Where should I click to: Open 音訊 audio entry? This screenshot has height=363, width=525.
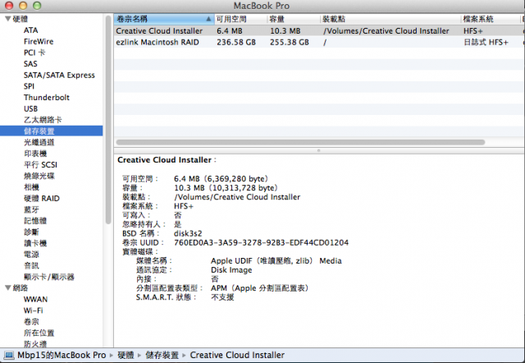point(31,265)
